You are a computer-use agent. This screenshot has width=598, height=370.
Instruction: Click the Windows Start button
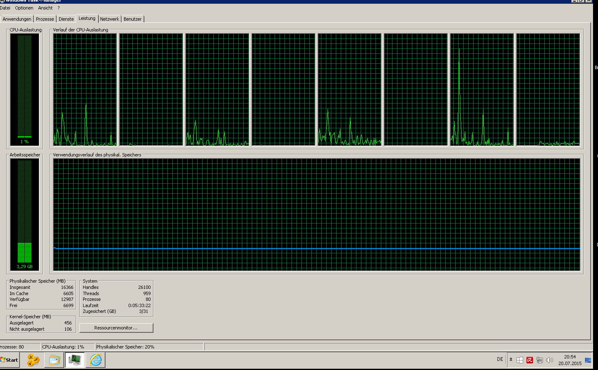[x=10, y=360]
